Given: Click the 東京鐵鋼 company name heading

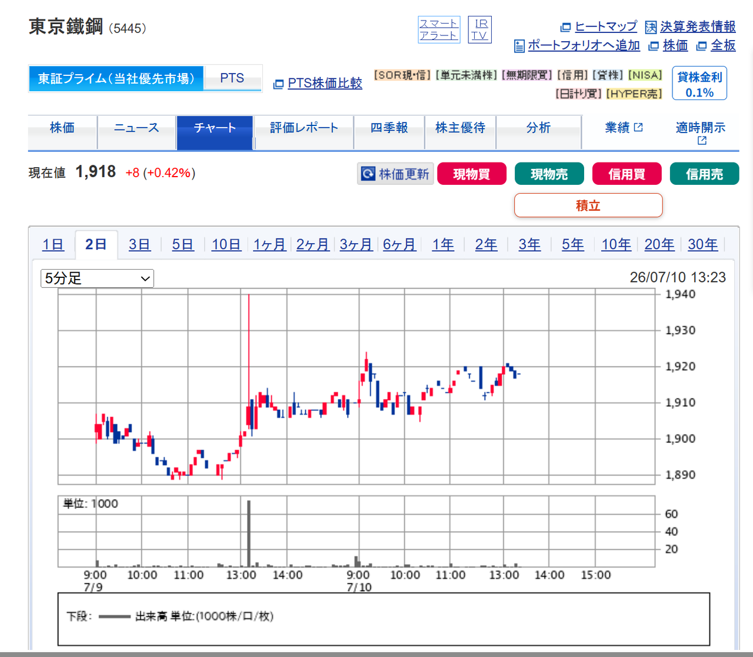Looking at the screenshot, I should pyautogui.click(x=66, y=26).
